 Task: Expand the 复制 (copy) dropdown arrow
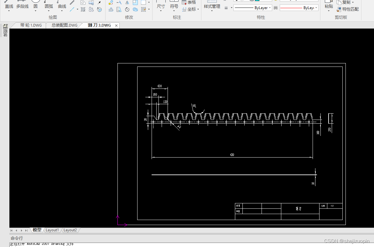coord(353,3)
